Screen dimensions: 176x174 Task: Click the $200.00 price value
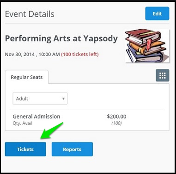point(116,117)
